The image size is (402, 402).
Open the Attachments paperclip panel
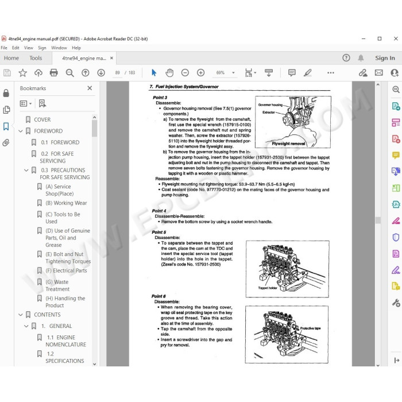pos(6,142)
